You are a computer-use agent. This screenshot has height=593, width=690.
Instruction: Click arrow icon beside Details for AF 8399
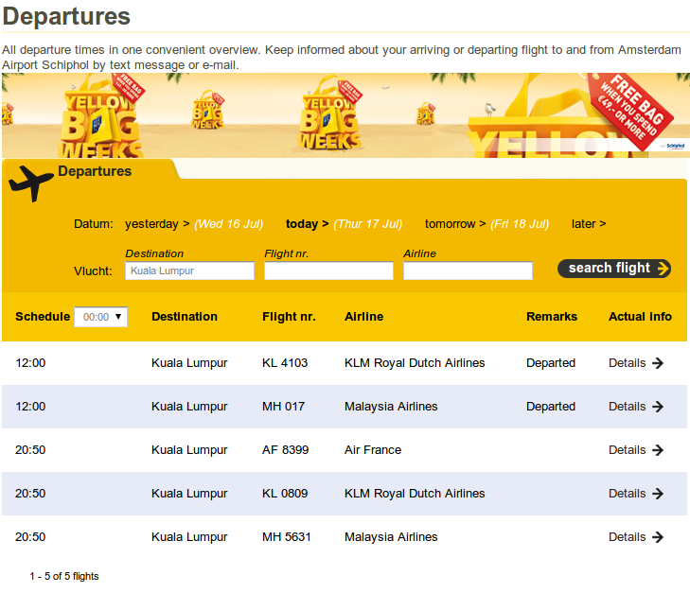(x=658, y=450)
